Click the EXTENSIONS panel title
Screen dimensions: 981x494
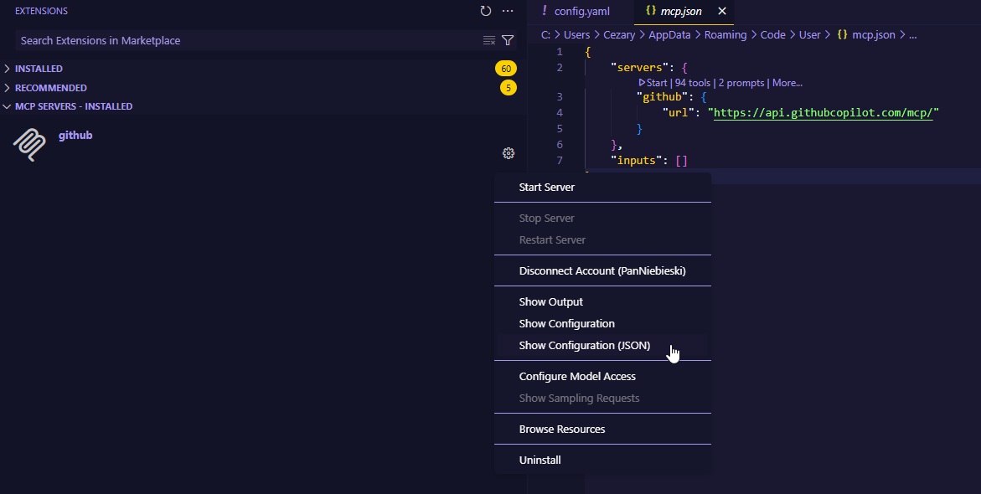point(41,11)
